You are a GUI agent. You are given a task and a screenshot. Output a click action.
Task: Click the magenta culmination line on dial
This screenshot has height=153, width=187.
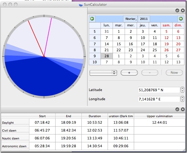pyautogui.click(x=48, y=37)
